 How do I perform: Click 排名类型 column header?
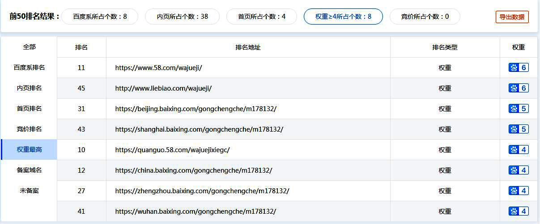(445, 47)
